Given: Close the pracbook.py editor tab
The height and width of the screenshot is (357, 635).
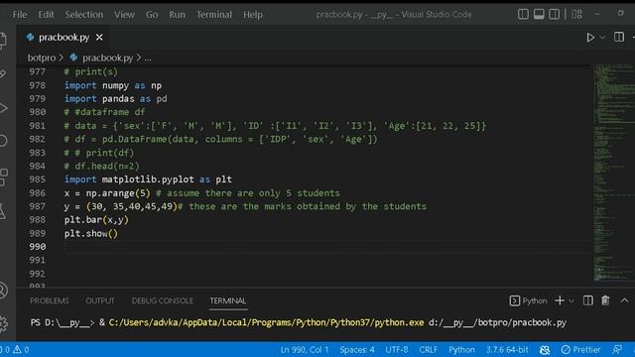Looking at the screenshot, I should [x=99, y=38].
